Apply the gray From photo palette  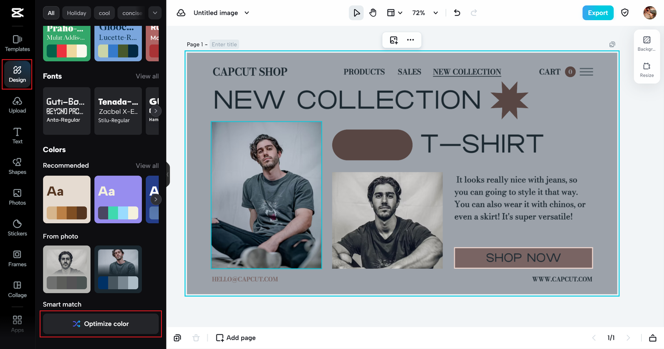[66, 269]
